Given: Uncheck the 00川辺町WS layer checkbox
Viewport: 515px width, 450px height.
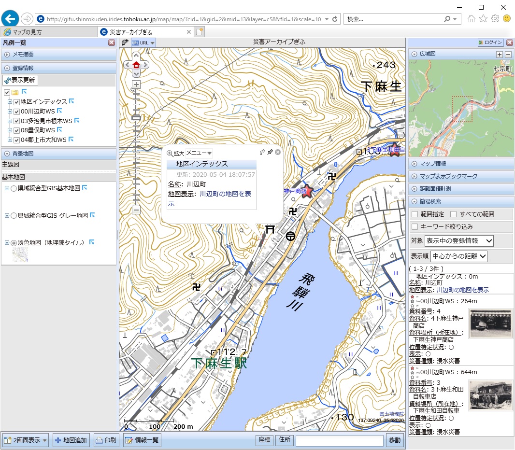Looking at the screenshot, I should tap(17, 112).
